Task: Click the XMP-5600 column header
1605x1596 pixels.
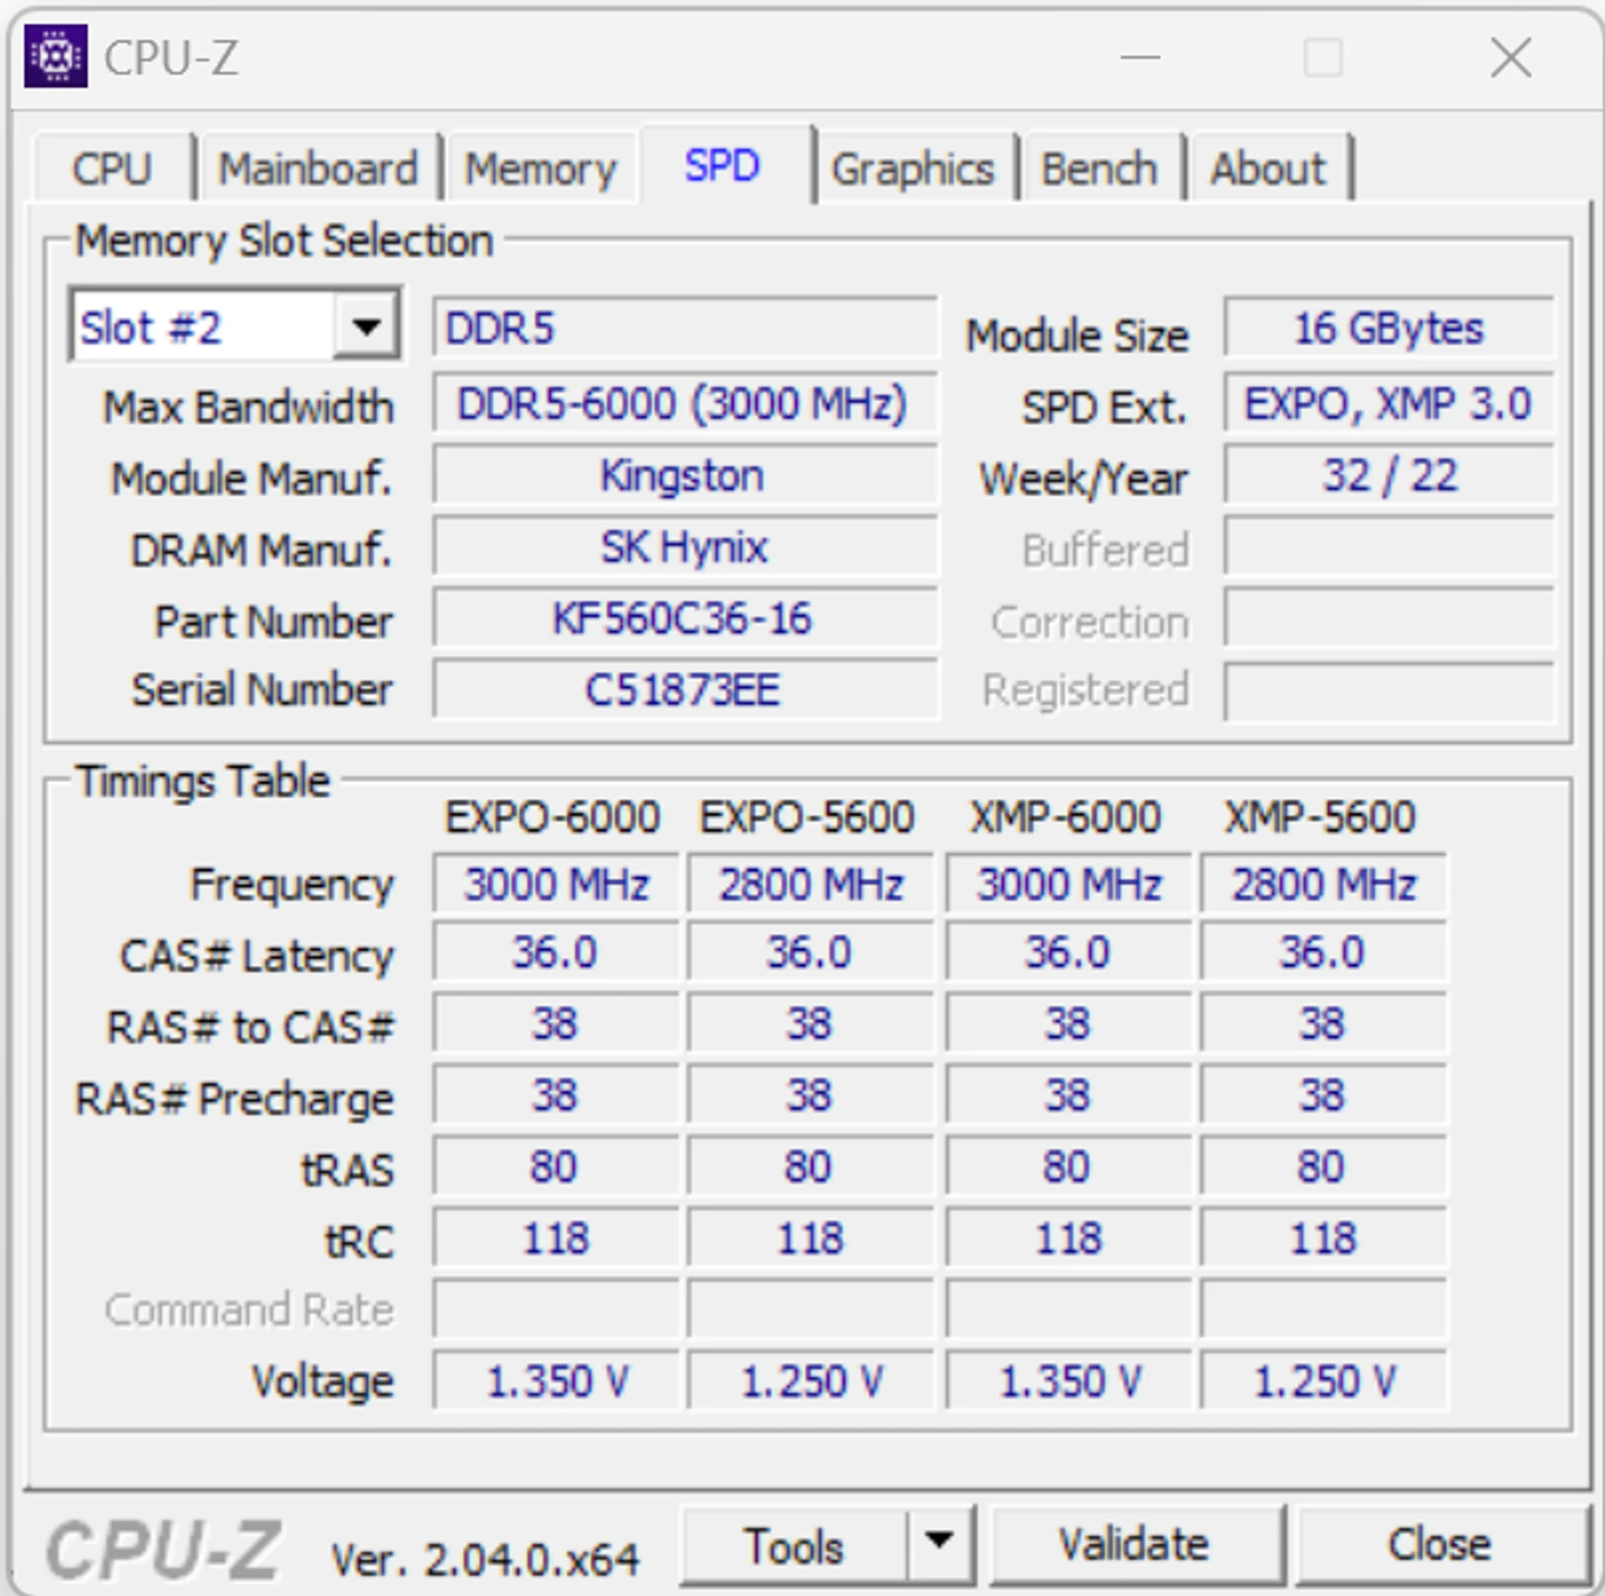Action: pyautogui.click(x=1321, y=816)
